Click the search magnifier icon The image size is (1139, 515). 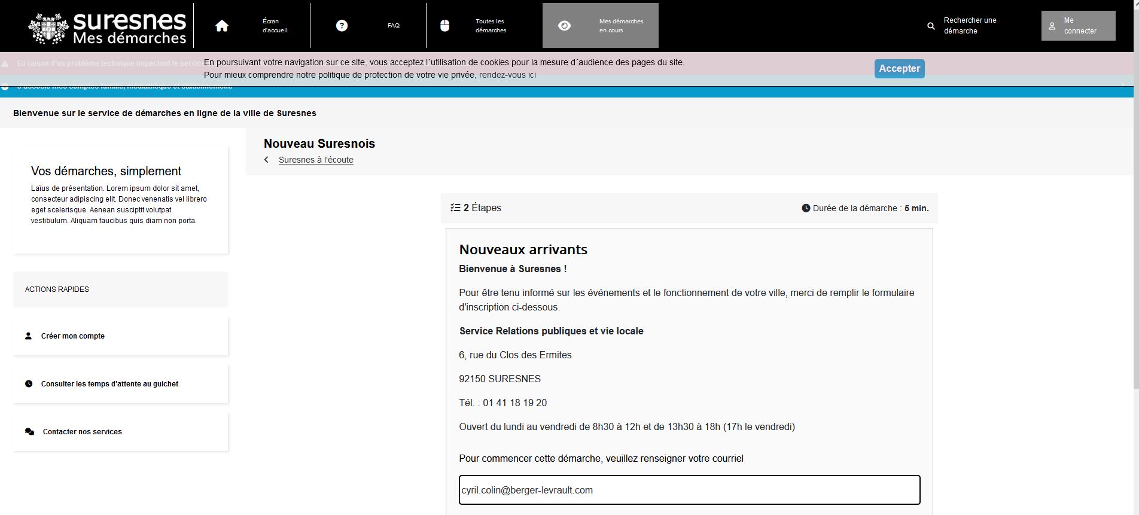931,26
